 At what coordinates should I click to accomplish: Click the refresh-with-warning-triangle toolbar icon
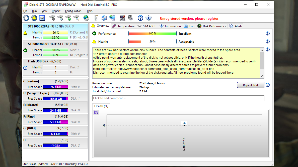[34, 18]
